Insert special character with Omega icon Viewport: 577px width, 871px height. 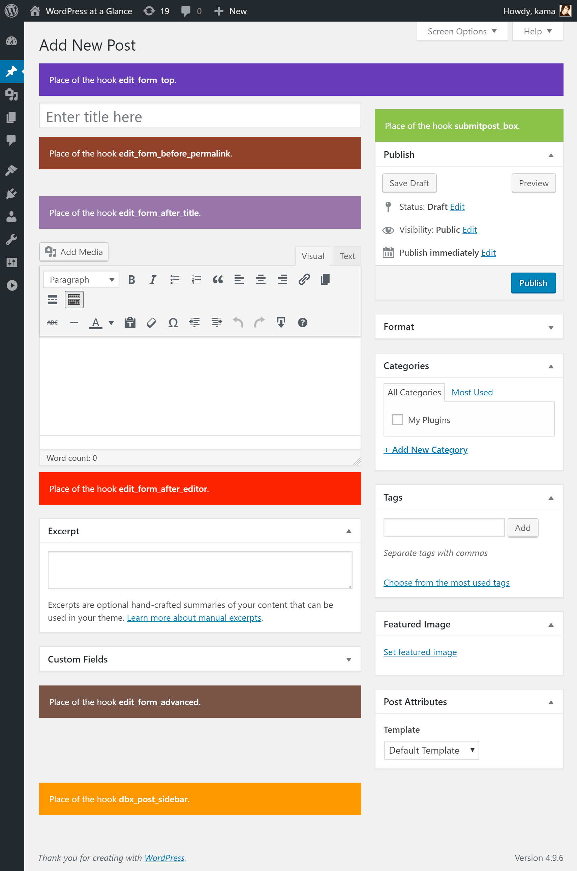173,322
